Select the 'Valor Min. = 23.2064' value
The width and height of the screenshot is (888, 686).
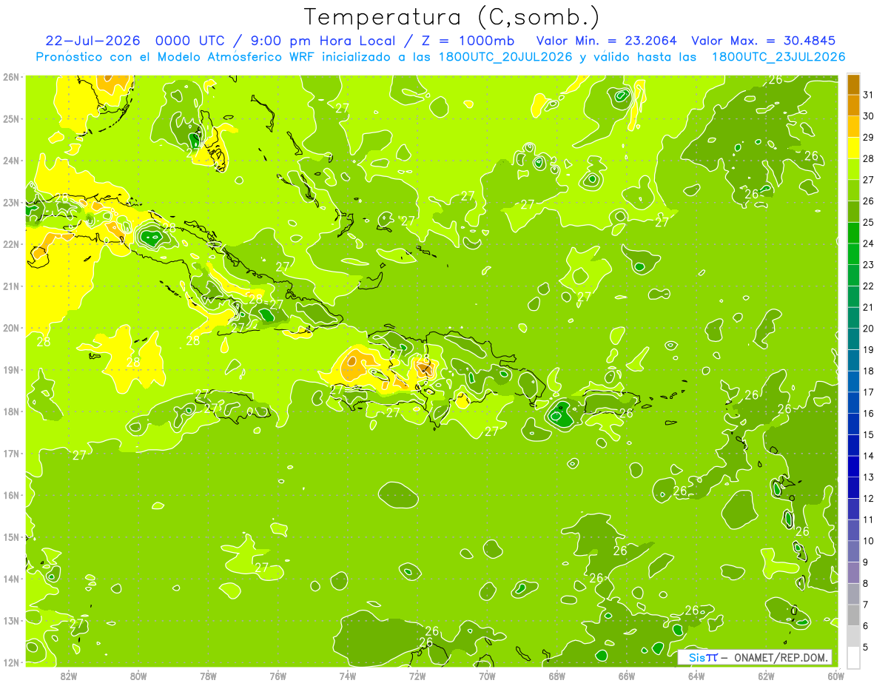pyautogui.click(x=605, y=40)
